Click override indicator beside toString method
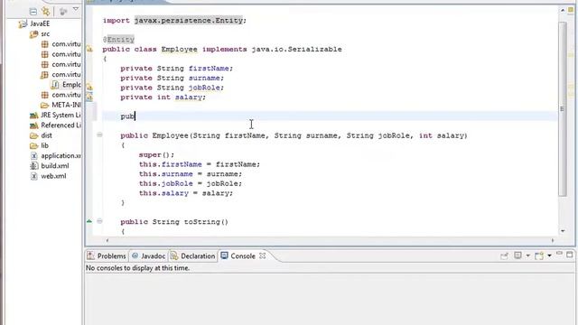Screen dimensions: 578x325 (x=89, y=221)
